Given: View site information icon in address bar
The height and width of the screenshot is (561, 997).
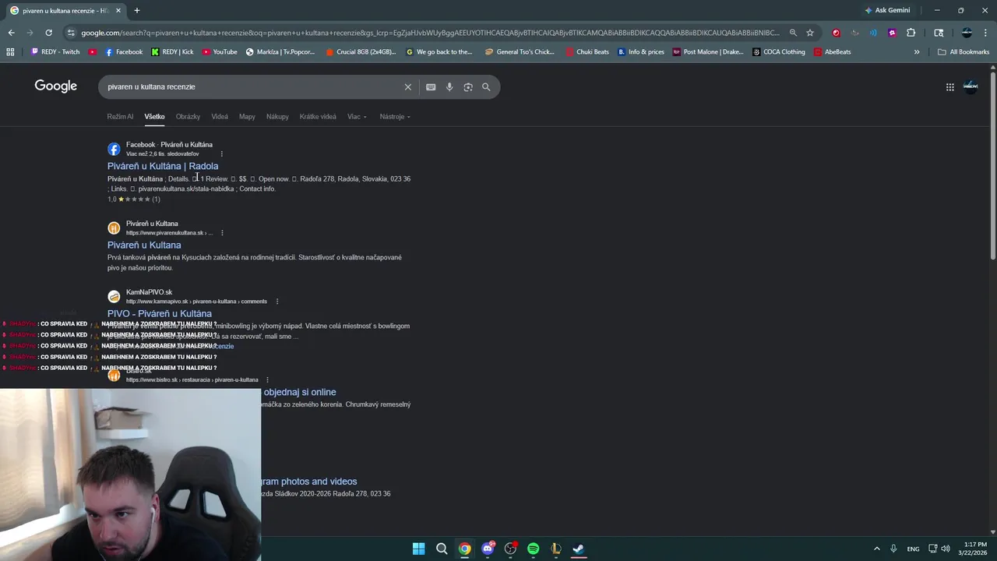Looking at the screenshot, I should pos(71,33).
